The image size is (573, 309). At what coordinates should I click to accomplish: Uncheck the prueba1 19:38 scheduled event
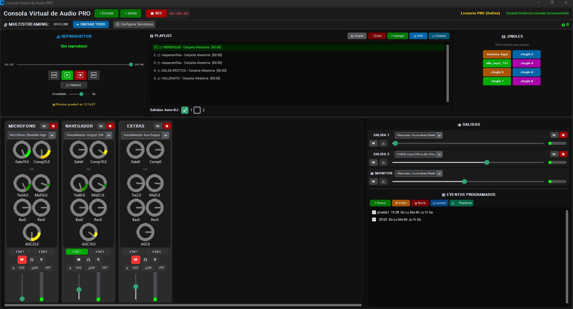click(x=374, y=212)
